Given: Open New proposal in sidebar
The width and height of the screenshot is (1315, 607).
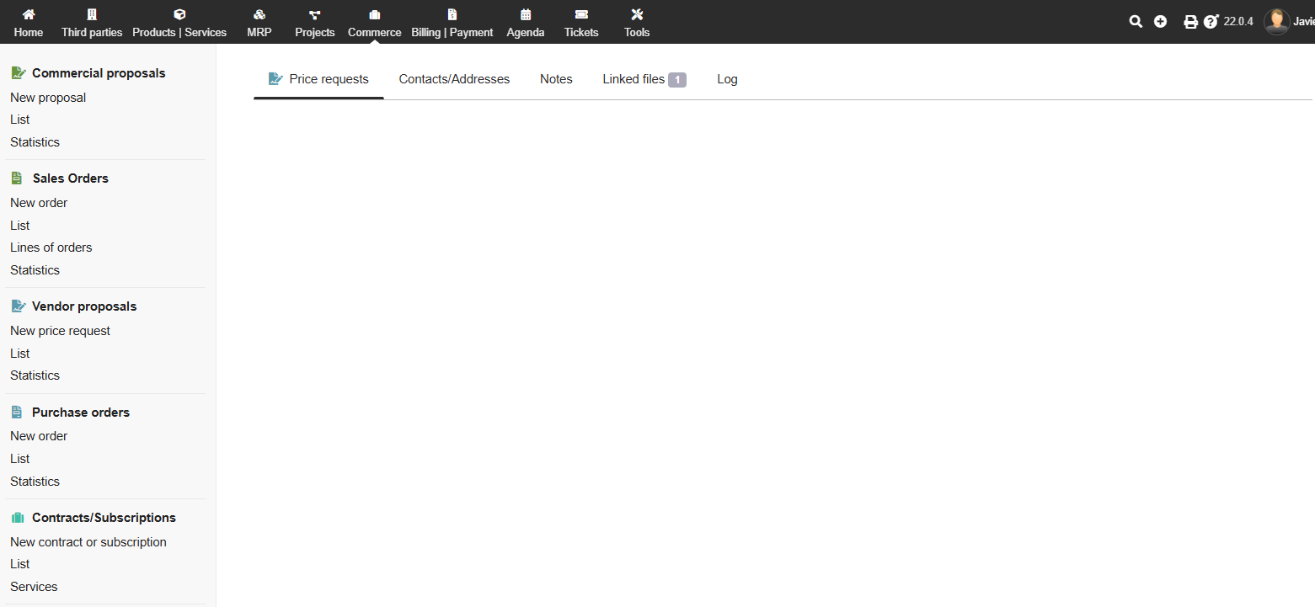Looking at the screenshot, I should pos(48,98).
